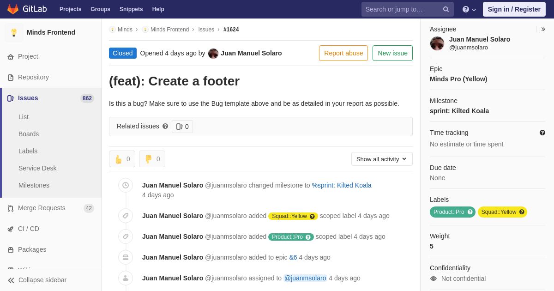Image resolution: width=554 pixels, height=291 pixels.
Task: Click the help icon on the Squad::Yellow activity label
Action: [312, 216]
